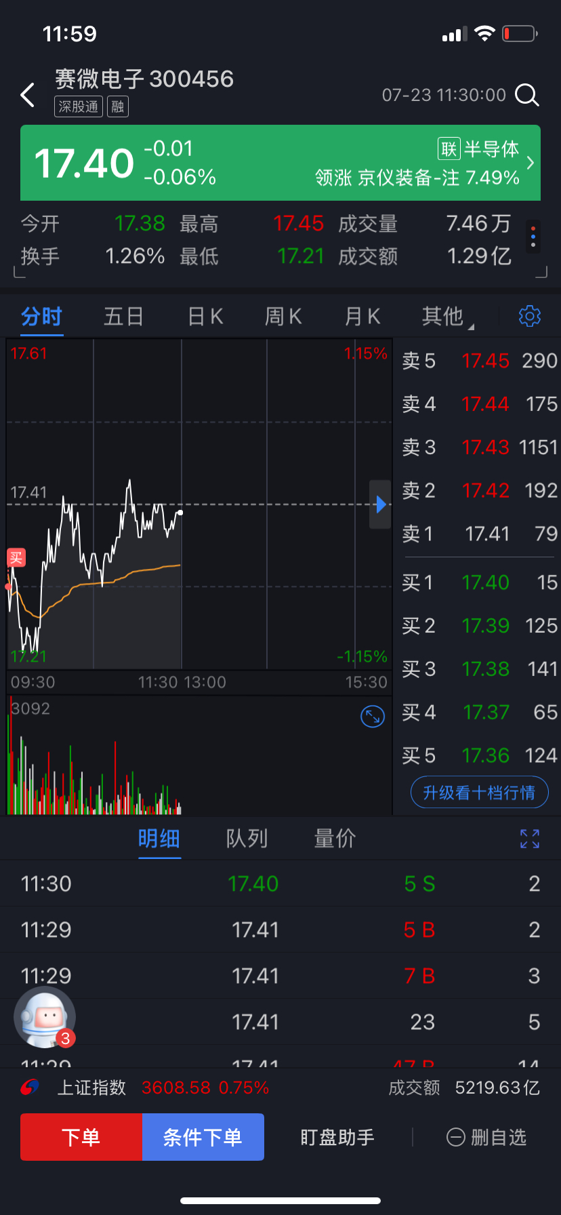Viewport: 561px width, 1215px height.
Task: Switch to 日K chart tab
Action: click(x=205, y=316)
